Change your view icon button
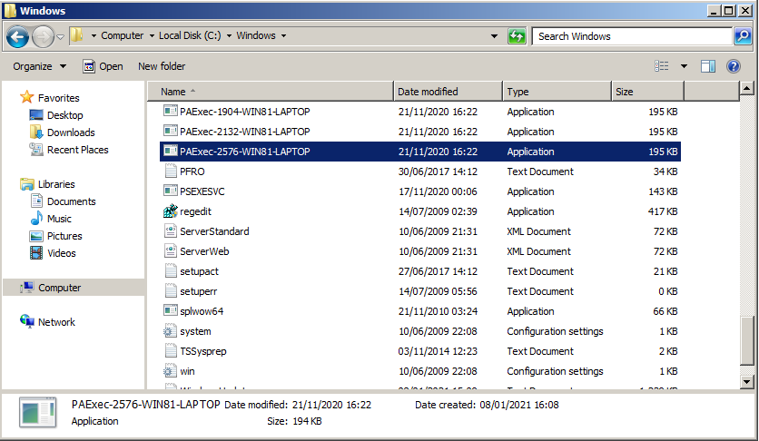This screenshot has width=759, height=441. (x=662, y=66)
